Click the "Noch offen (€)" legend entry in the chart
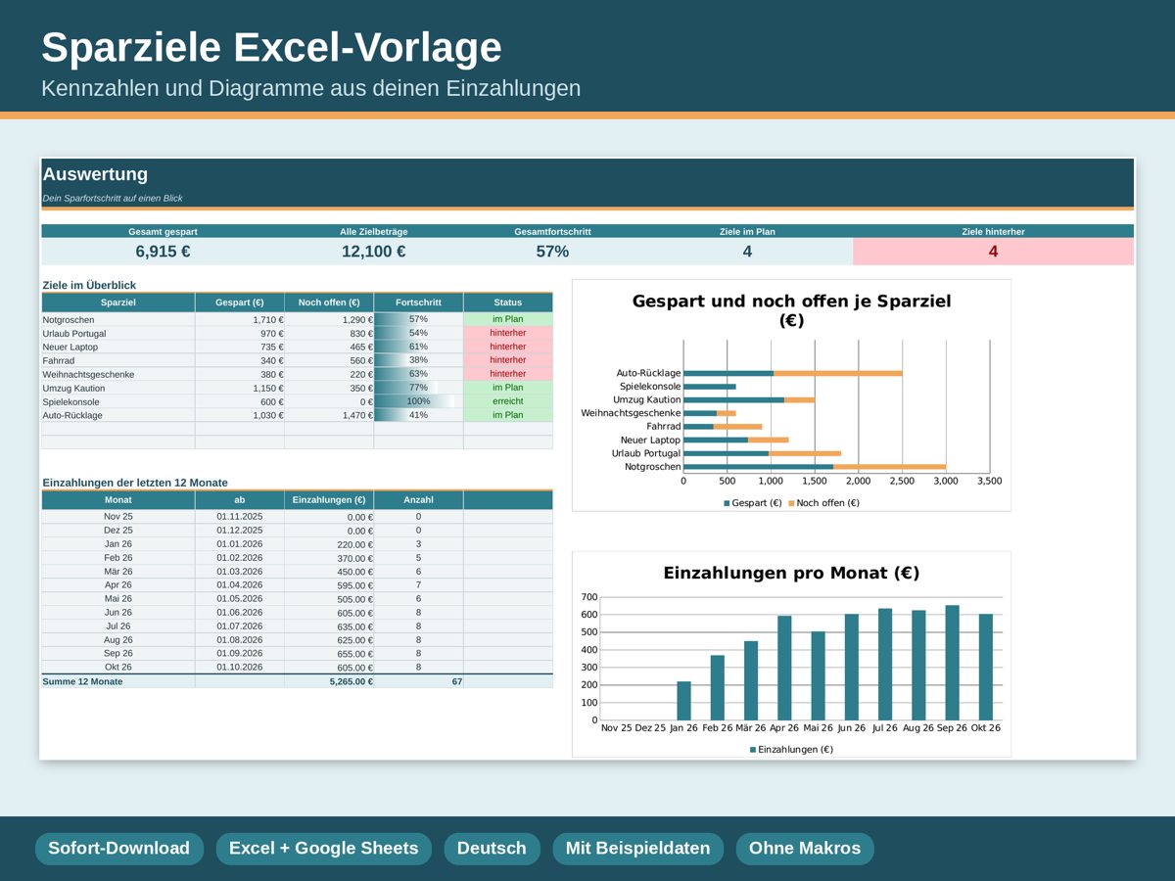This screenshot has width=1175, height=881. (823, 503)
